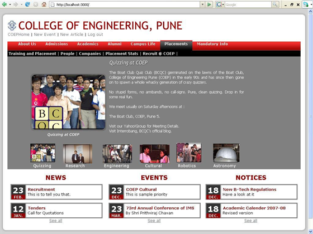Click the College of Engineering, Pune title

(x=100, y=26)
